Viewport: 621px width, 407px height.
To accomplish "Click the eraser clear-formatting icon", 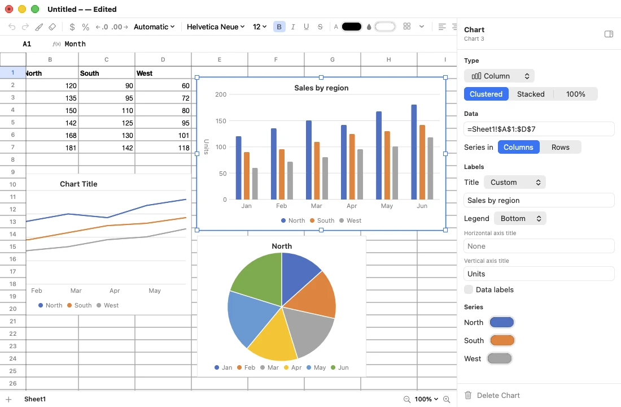I will (53, 27).
